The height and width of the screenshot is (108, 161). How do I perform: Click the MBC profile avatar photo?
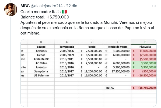(x=11, y=10)
